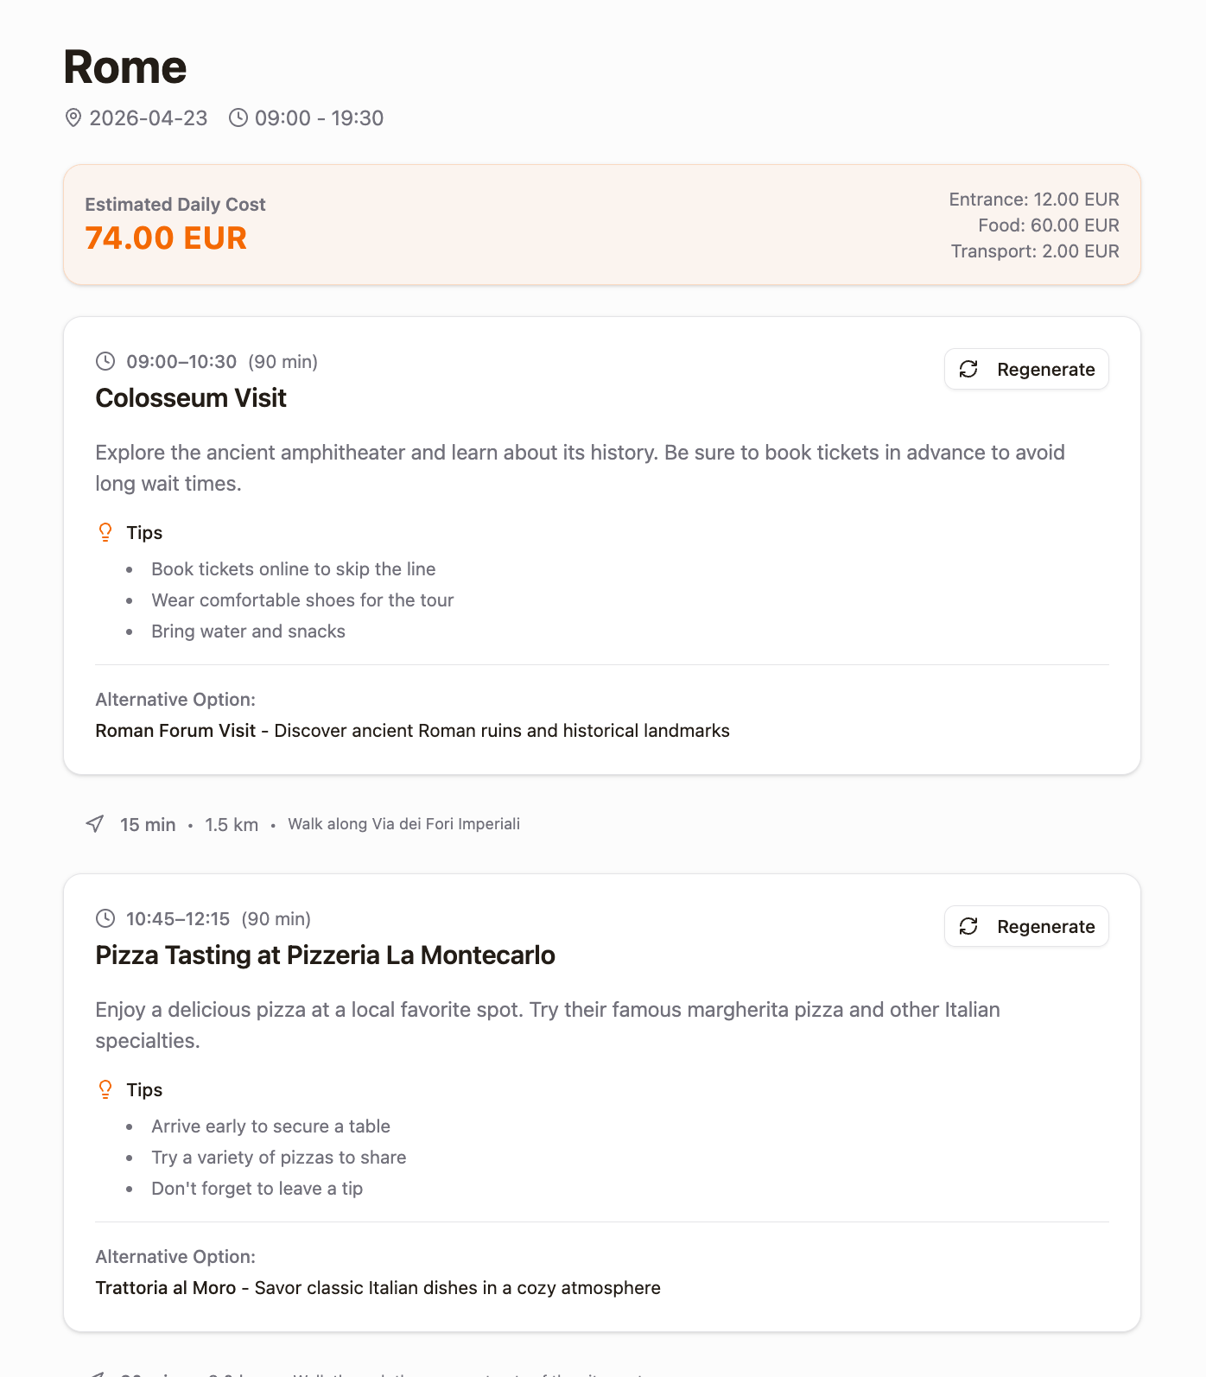Choose the Roman Forum Visit alternative option
This screenshot has height=1377, width=1206.
pos(175,731)
